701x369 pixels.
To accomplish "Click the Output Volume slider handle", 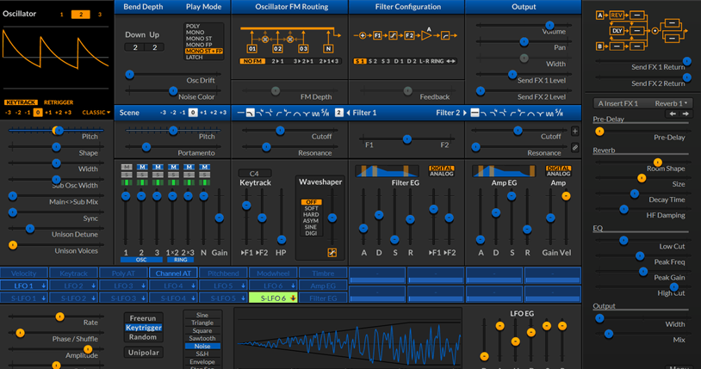I will point(548,27).
